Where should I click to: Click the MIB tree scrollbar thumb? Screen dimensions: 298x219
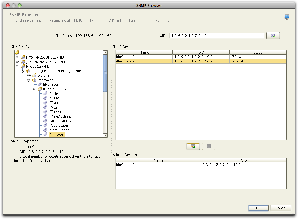coord(105,73)
